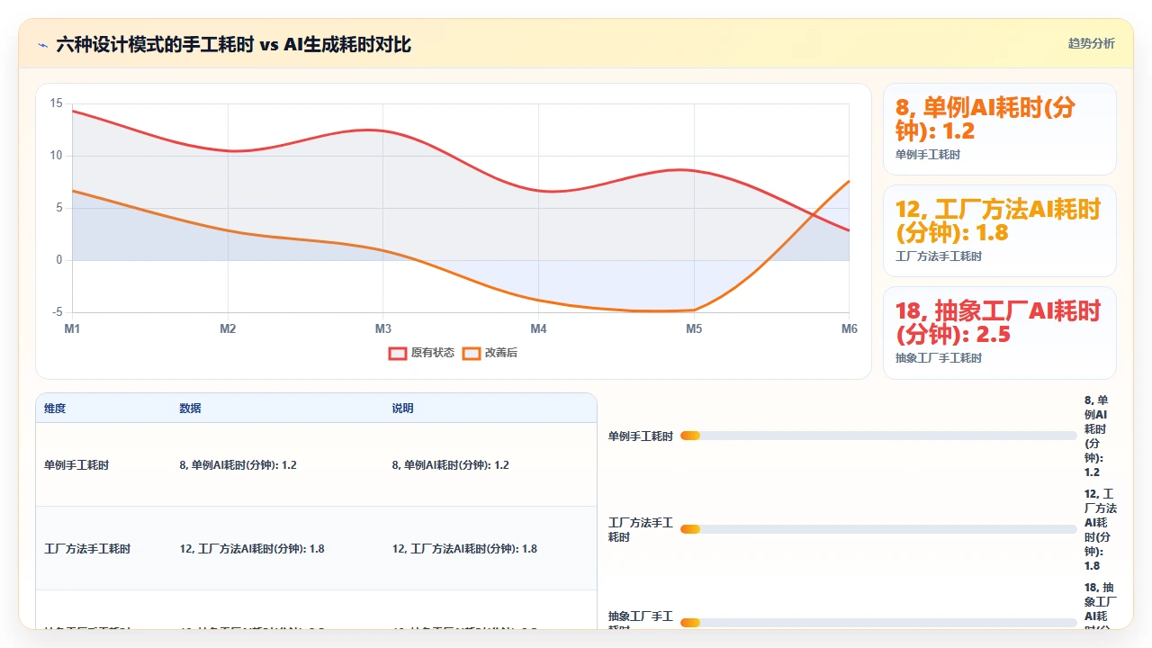Image resolution: width=1152 pixels, height=648 pixels.
Task: Click the trend icon beside the page title
Action: coord(42,44)
